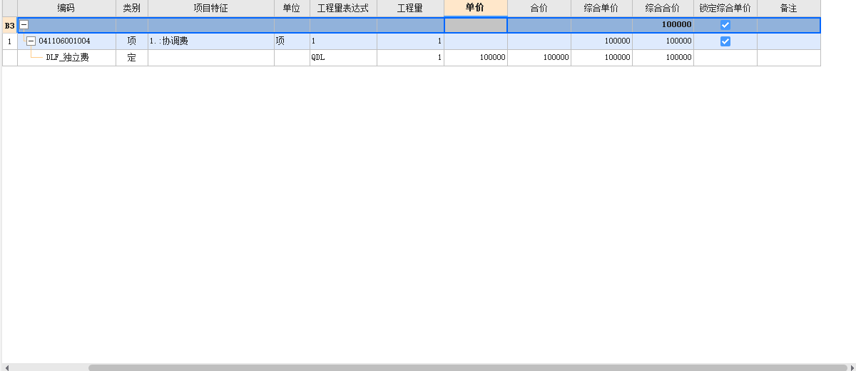The height and width of the screenshot is (371, 856).
Task: Click the 工程量表达式 column header
Action: pos(343,8)
